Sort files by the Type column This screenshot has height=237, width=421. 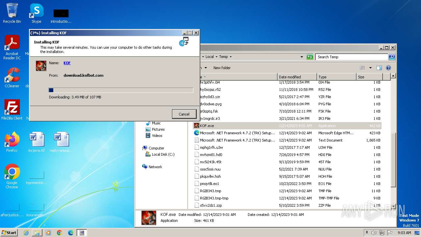click(x=336, y=77)
